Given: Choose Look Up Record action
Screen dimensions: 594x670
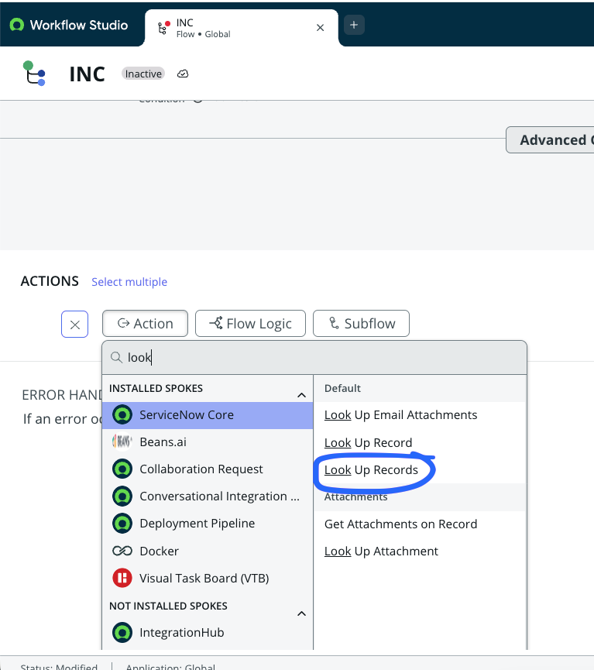Looking at the screenshot, I should [369, 443].
